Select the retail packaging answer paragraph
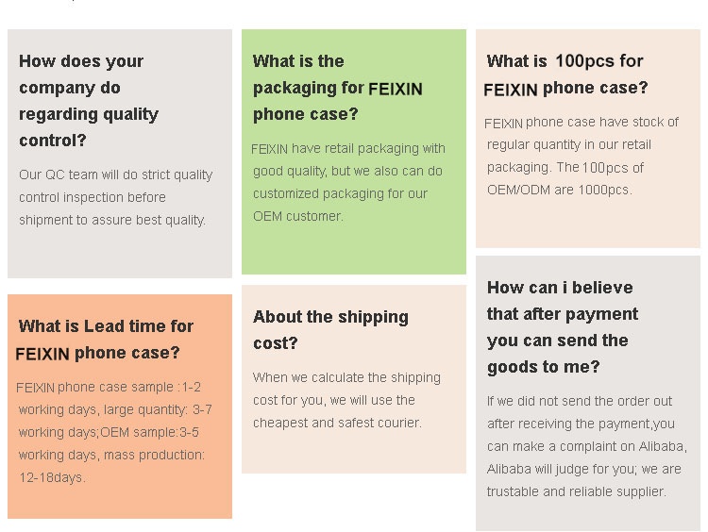 [348, 182]
